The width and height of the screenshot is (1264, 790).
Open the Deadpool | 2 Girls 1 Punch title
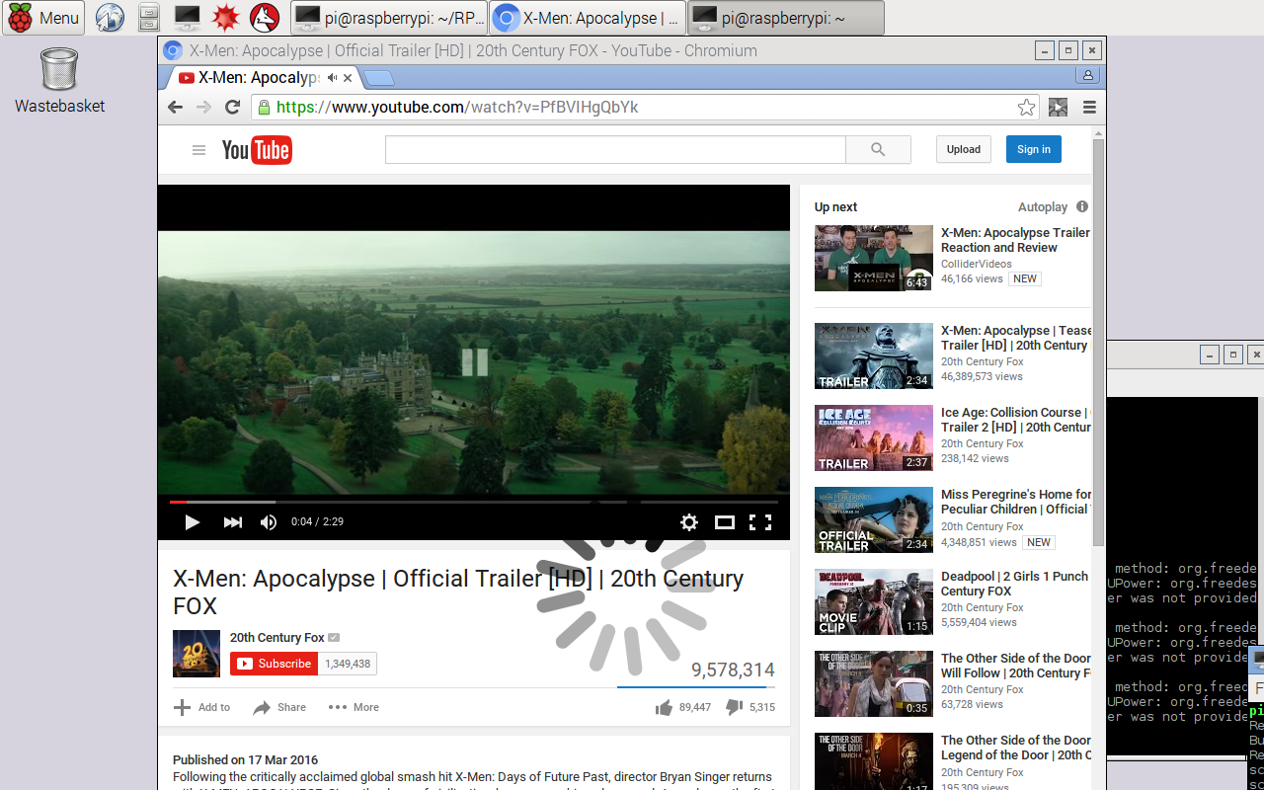[x=1015, y=584]
